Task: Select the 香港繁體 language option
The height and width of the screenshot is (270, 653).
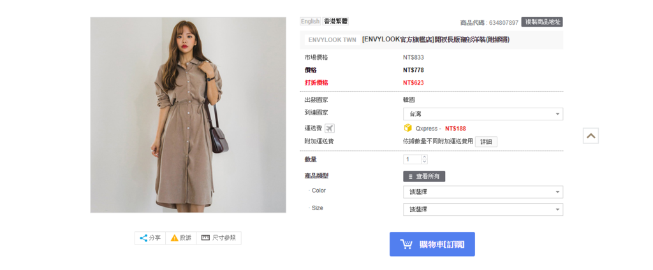Action: [335, 21]
